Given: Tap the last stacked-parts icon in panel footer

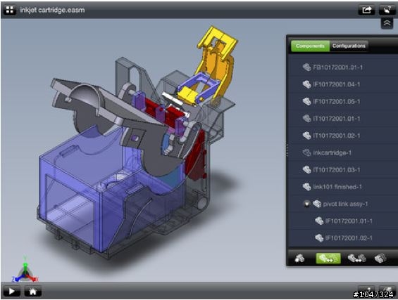Looking at the screenshot, I should tap(380, 259).
